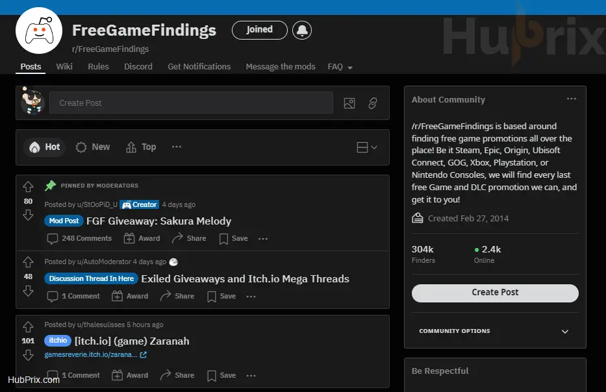This screenshot has width=606, height=392.
Task: Focus the Create Post input field
Action: point(192,103)
